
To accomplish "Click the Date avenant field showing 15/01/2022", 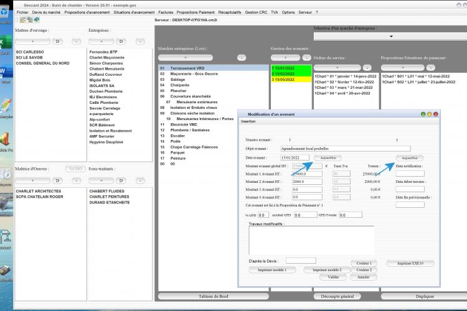I will click(295, 158).
